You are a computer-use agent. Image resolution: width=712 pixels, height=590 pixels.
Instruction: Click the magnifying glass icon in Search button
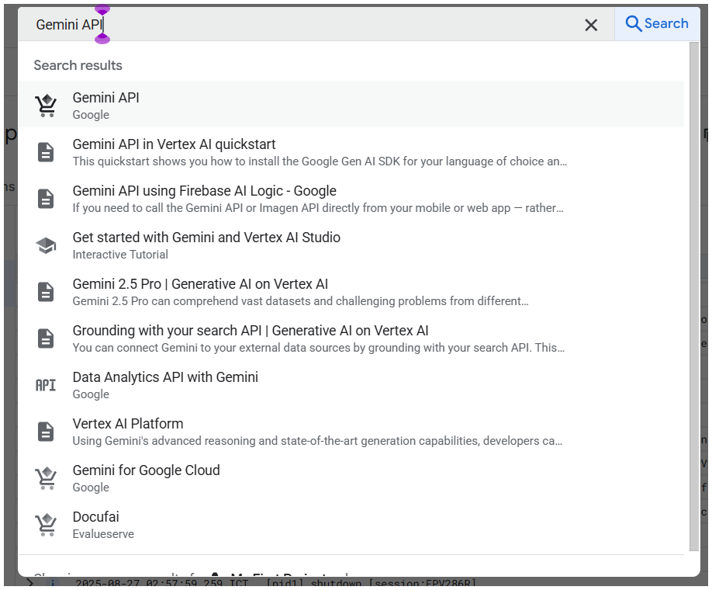(634, 23)
